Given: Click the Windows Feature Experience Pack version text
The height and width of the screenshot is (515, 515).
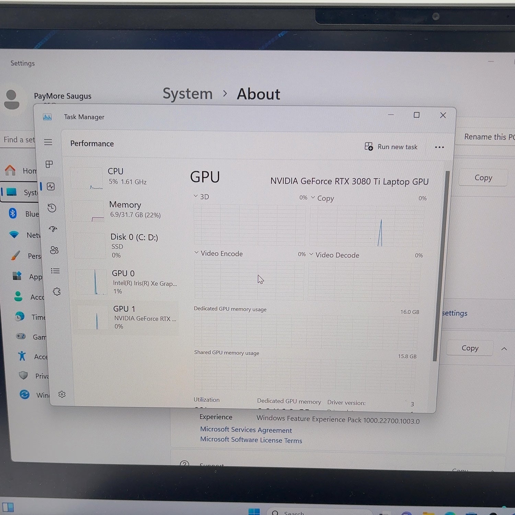Looking at the screenshot, I should click(x=338, y=420).
